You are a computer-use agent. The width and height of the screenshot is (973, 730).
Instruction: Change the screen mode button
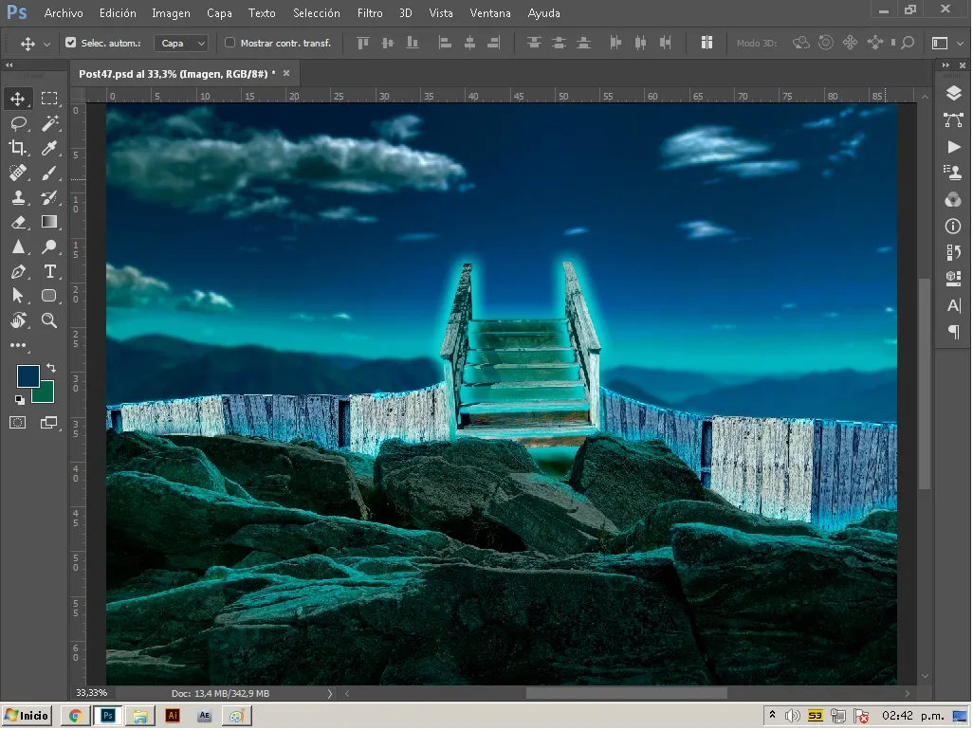coord(49,423)
